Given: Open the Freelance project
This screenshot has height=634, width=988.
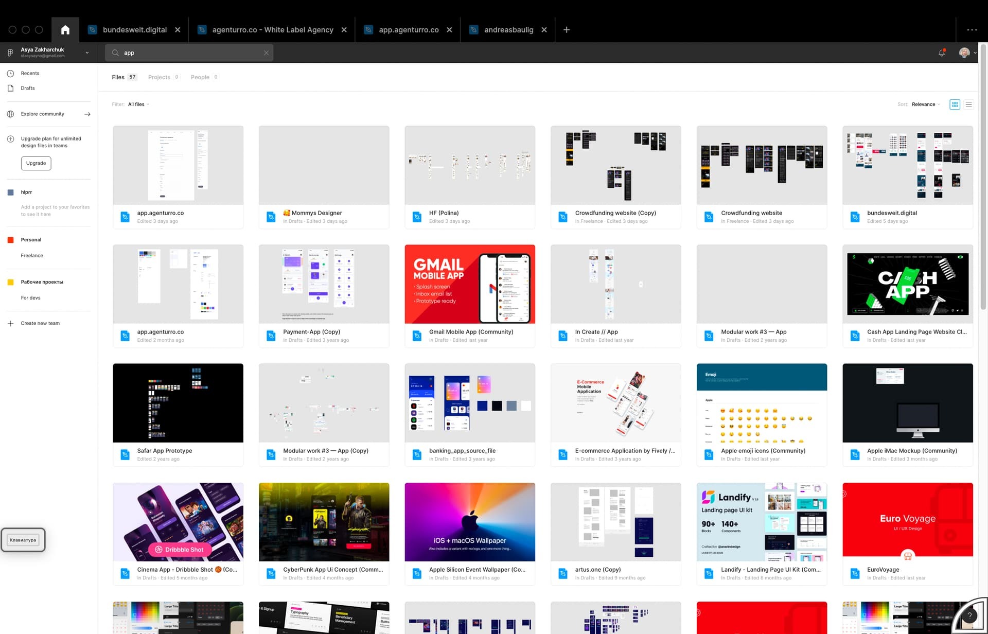Looking at the screenshot, I should point(32,256).
